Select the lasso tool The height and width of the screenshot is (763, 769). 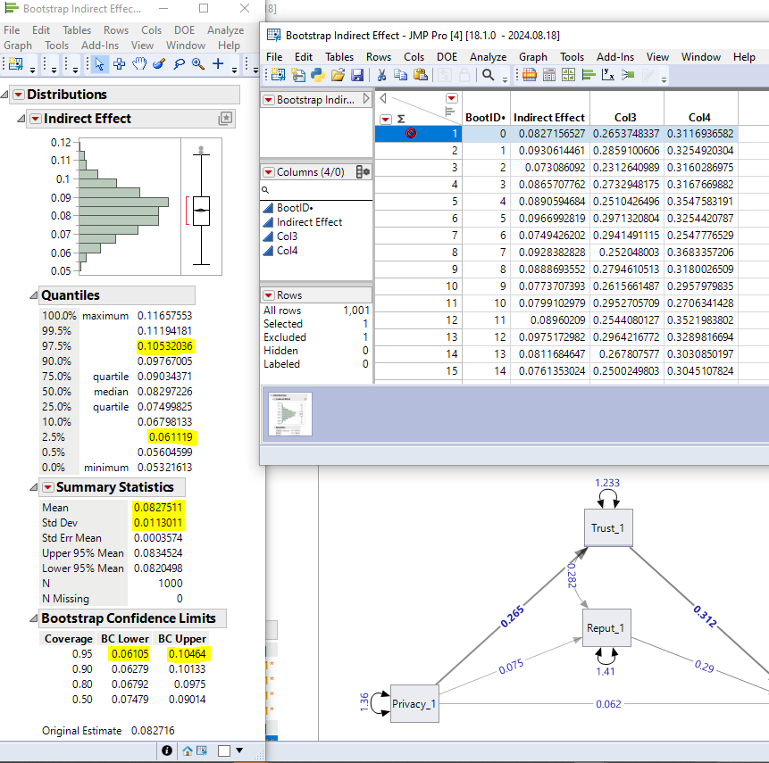179,63
